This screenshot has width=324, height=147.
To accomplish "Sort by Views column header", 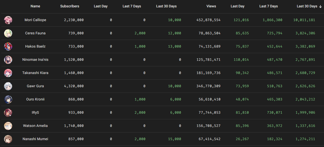I will (x=211, y=6).
